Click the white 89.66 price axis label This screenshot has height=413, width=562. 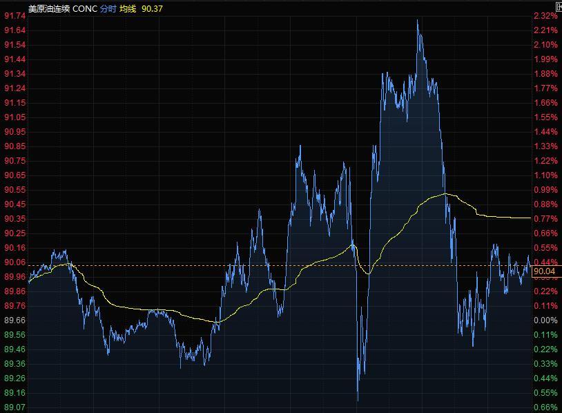(x=14, y=320)
